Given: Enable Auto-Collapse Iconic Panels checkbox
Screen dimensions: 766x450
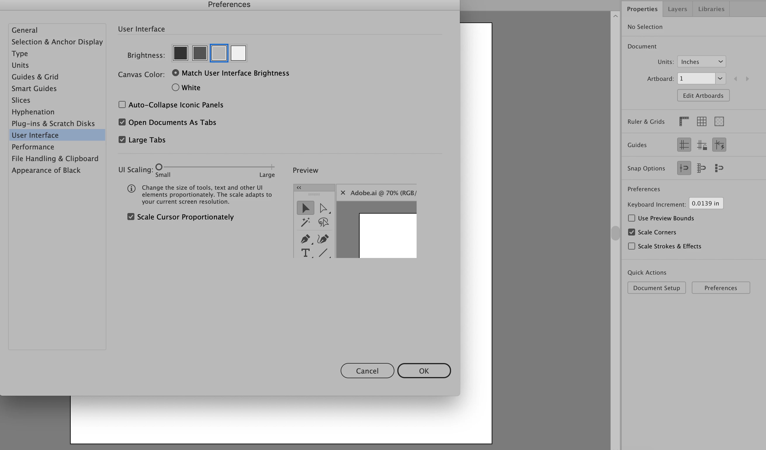Looking at the screenshot, I should point(122,105).
